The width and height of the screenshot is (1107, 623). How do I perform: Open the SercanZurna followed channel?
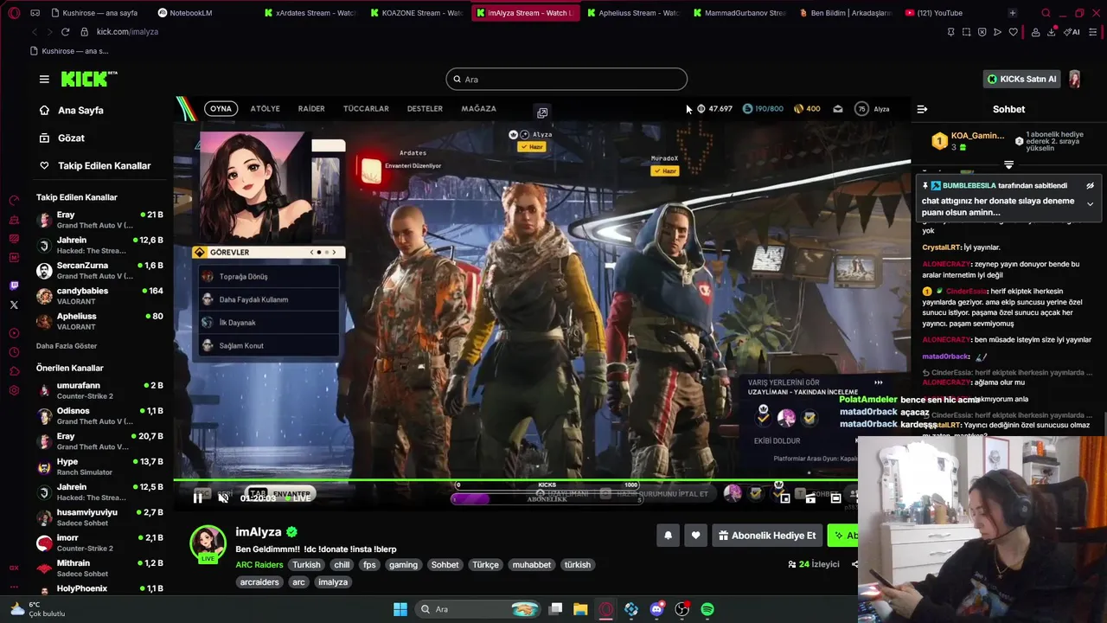pyautogui.click(x=99, y=271)
